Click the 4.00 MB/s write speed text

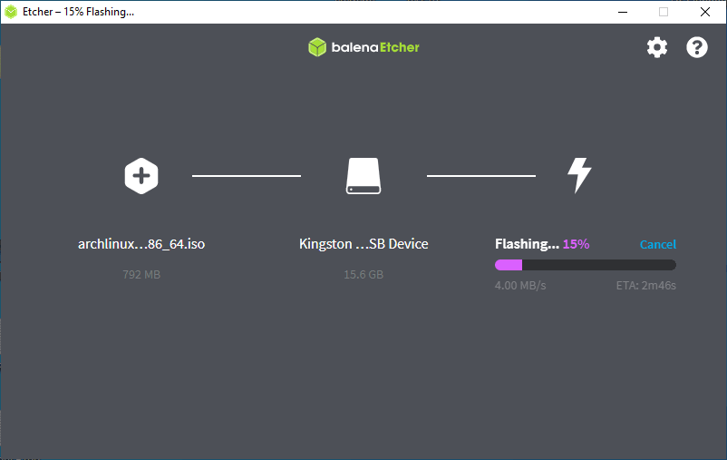pos(520,286)
